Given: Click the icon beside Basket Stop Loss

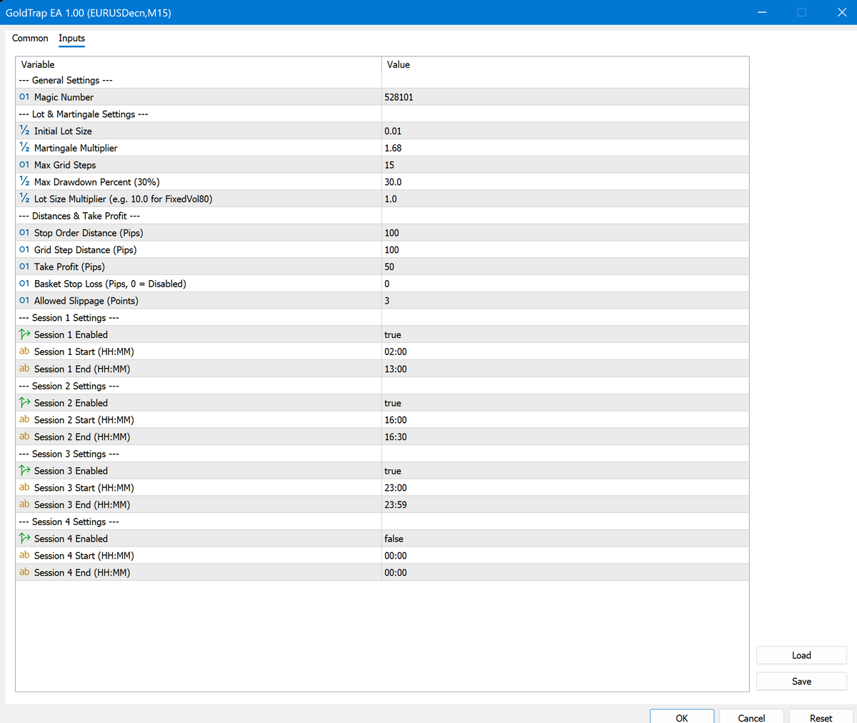Looking at the screenshot, I should tap(24, 284).
